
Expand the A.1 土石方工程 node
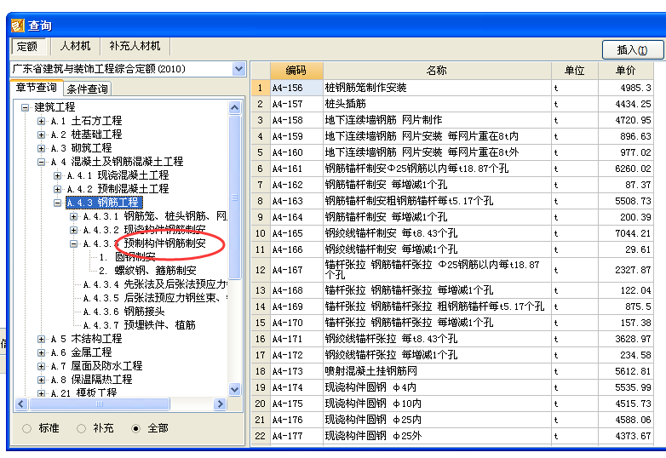click(x=41, y=121)
